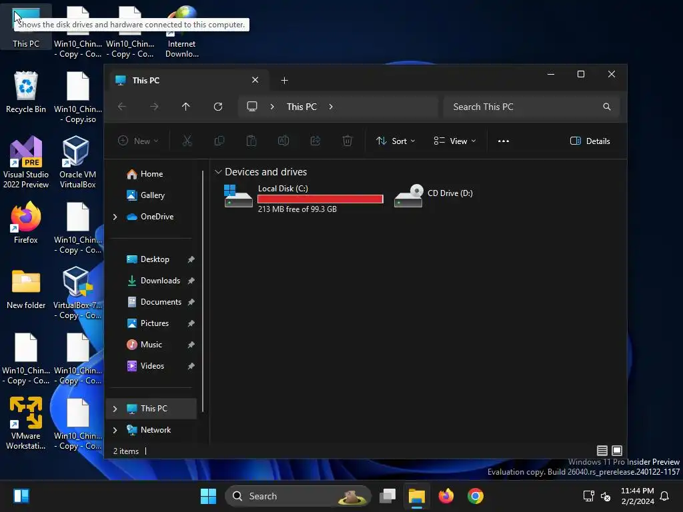Go forward with the right arrow button
This screenshot has width=683, height=512.
154,107
